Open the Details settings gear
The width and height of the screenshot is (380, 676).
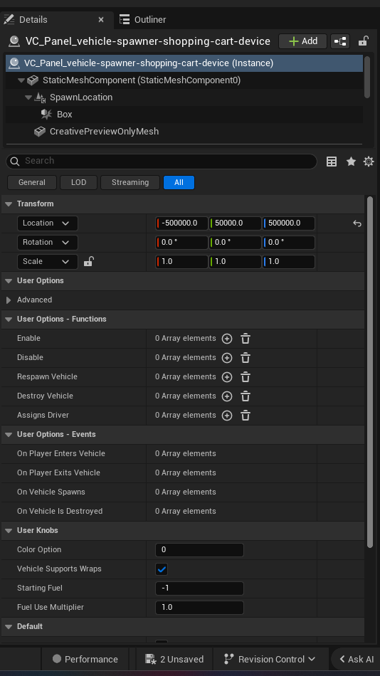[369, 162]
